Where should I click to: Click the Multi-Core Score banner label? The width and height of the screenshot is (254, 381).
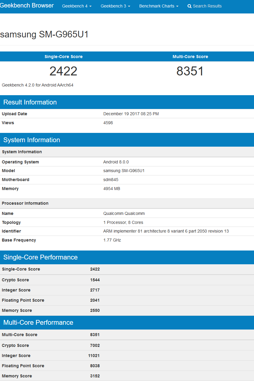[x=190, y=57]
